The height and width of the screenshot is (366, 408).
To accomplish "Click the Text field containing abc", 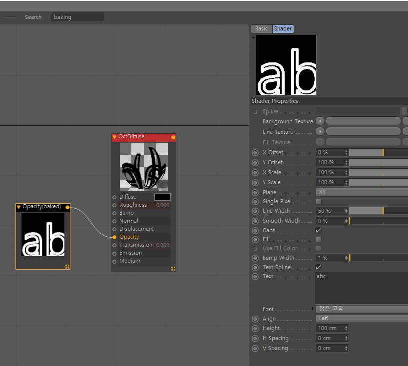I will point(362,288).
